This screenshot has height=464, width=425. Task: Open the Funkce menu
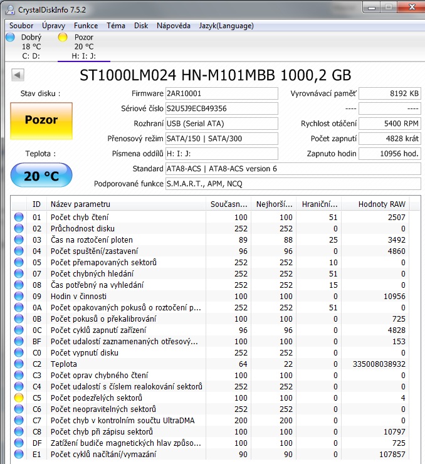pos(86,26)
